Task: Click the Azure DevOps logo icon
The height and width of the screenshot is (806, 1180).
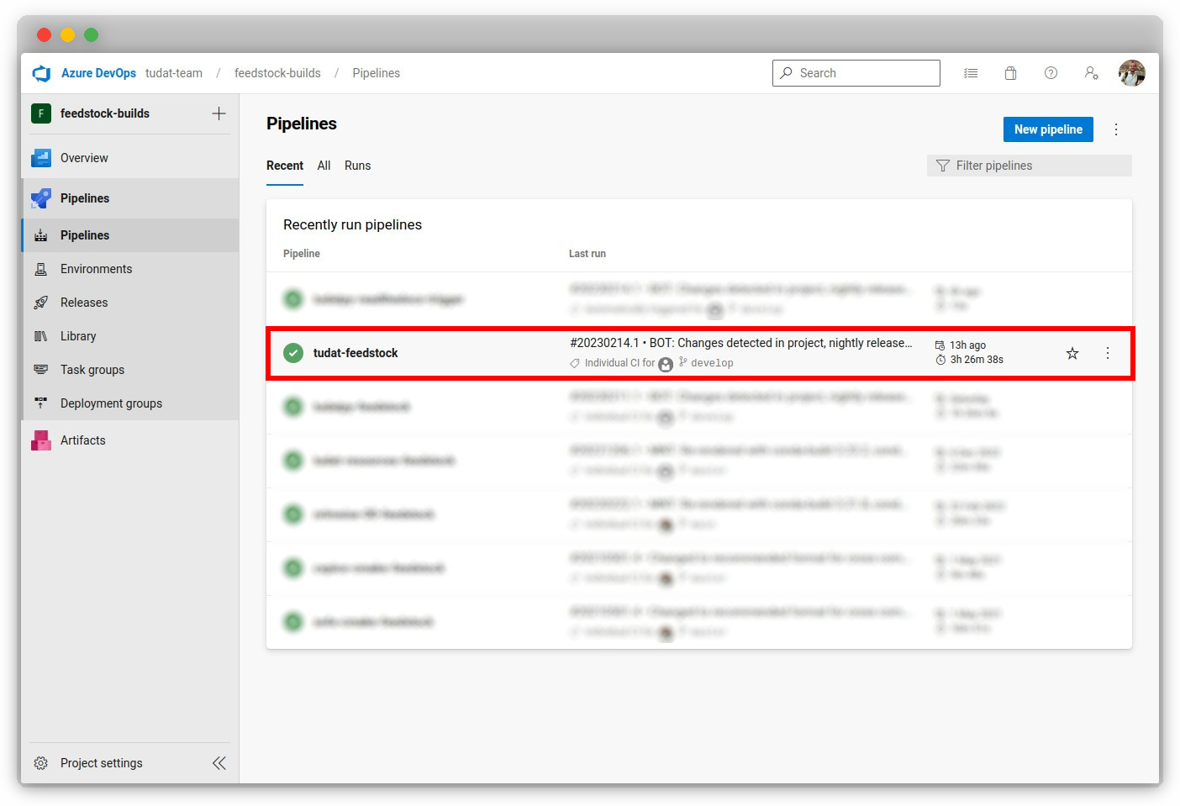Action: [x=41, y=73]
